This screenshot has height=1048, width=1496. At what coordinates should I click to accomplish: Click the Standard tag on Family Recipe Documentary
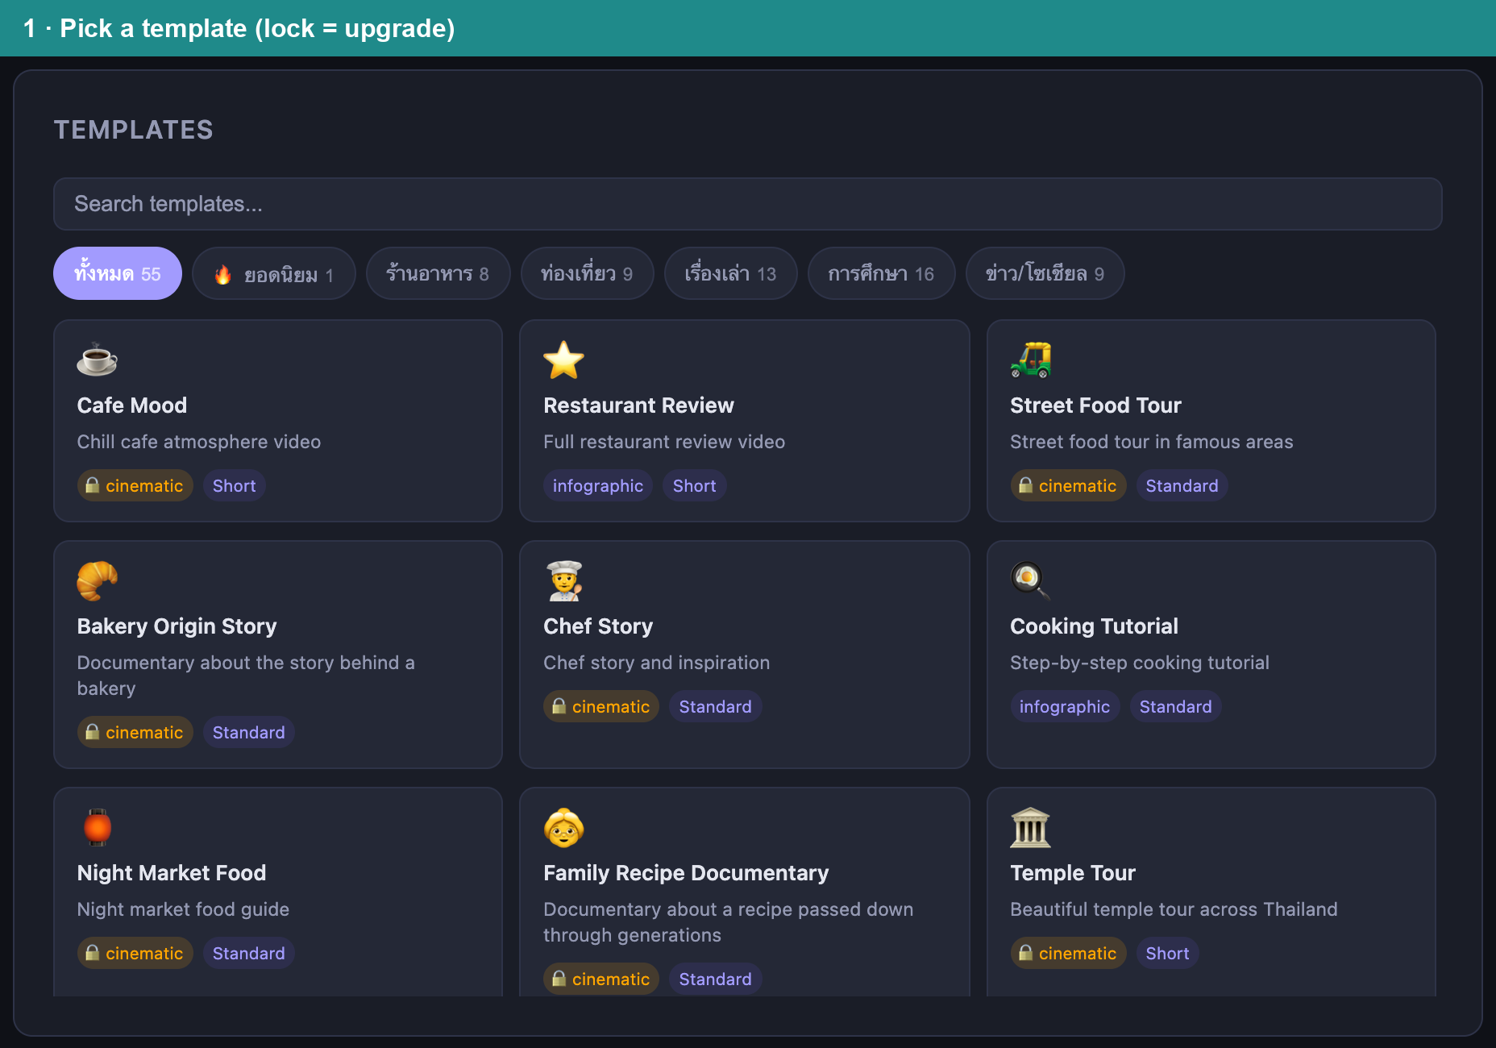coord(716,979)
